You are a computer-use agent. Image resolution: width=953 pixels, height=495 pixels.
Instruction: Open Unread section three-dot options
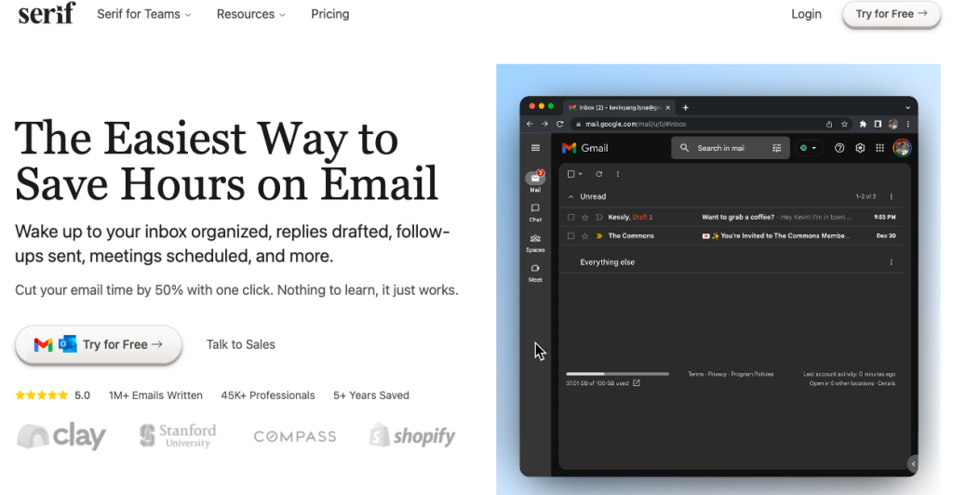point(891,196)
